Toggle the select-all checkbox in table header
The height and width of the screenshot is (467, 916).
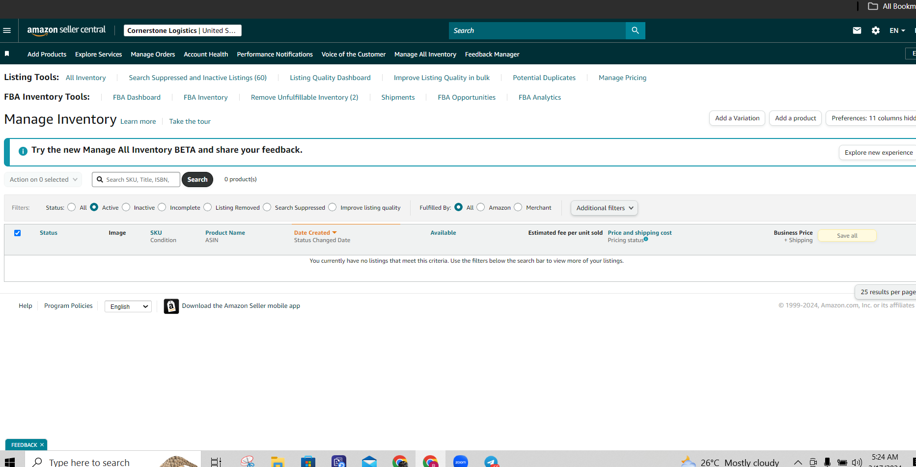(17, 233)
